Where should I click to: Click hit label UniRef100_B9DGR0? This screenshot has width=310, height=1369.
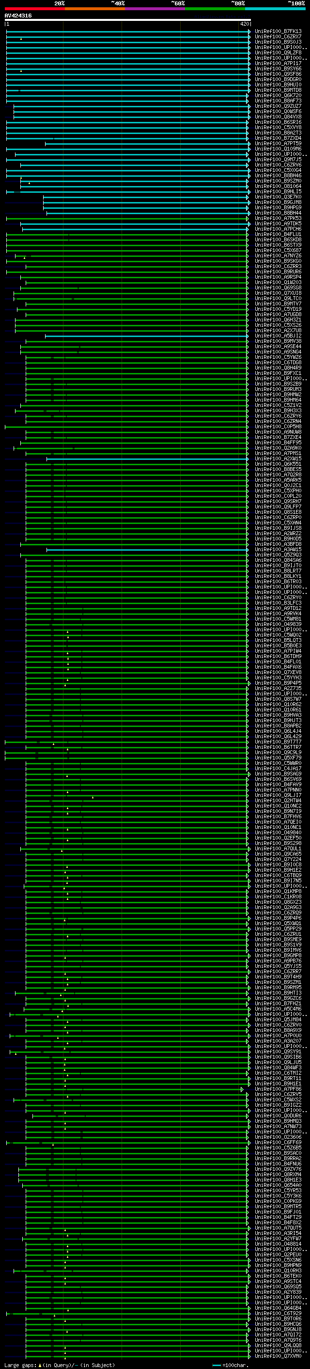click(278, 79)
